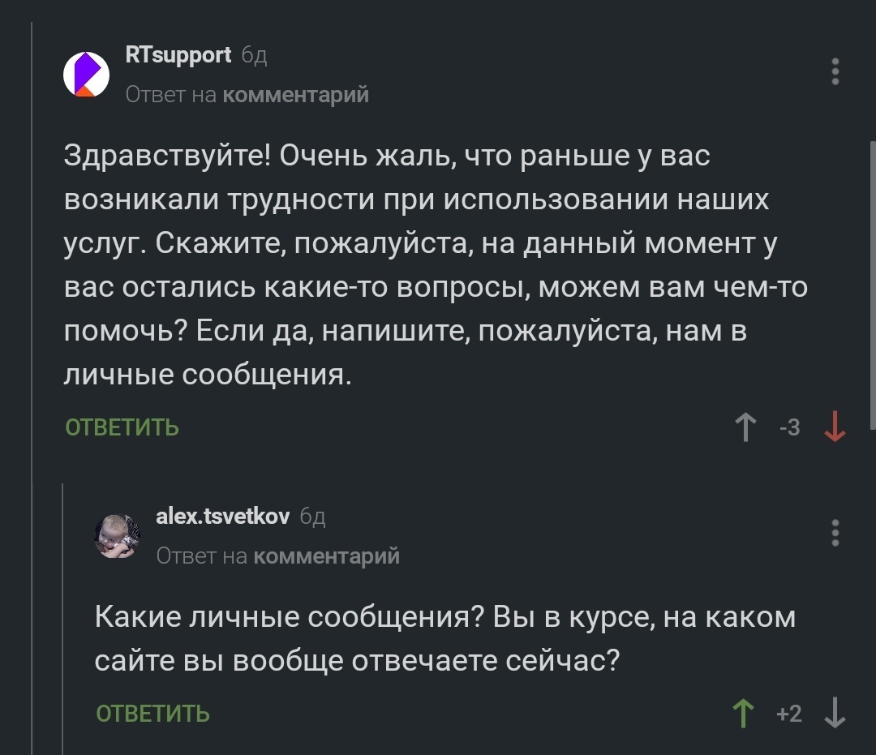This screenshot has width=876, height=755.
Task: Open the alex.tsvetkov username profile
Action: point(222,517)
